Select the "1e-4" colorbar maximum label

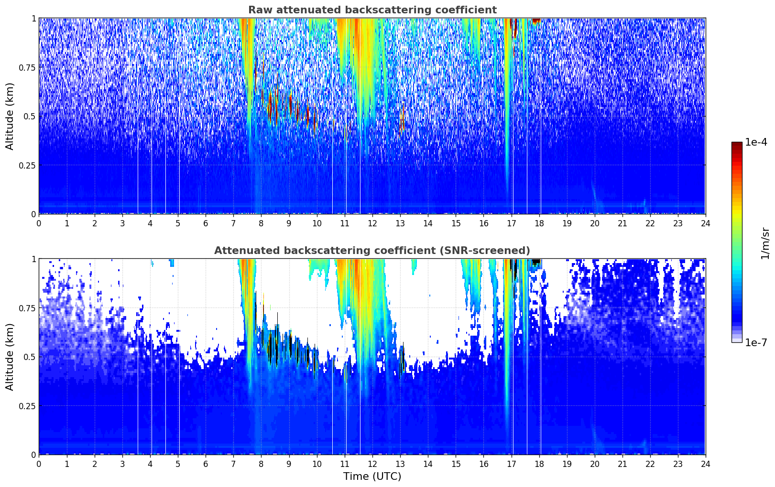coord(756,142)
